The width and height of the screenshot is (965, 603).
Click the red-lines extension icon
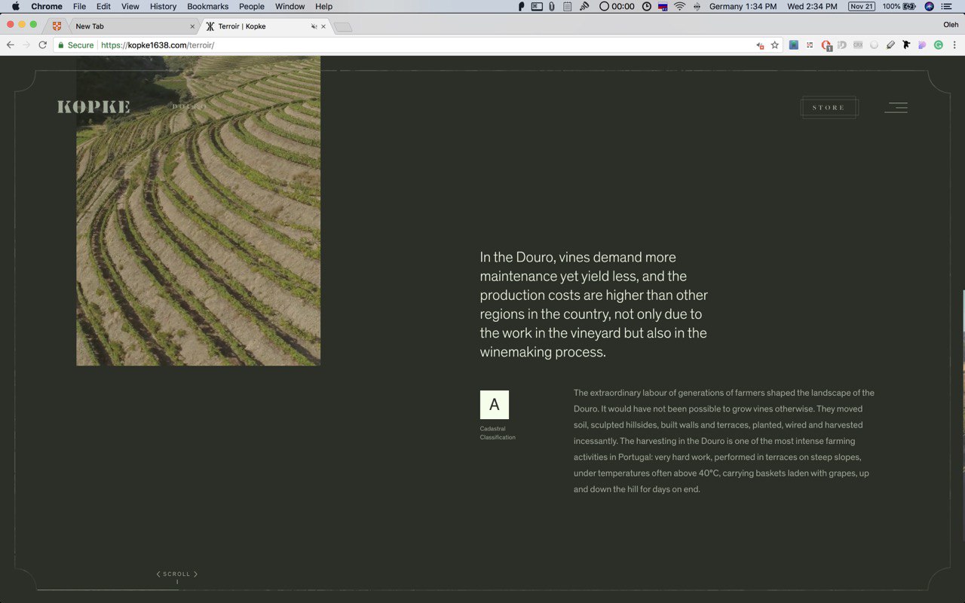click(x=810, y=45)
